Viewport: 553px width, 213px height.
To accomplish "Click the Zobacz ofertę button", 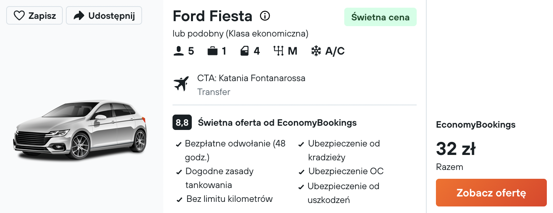I will [491, 193].
